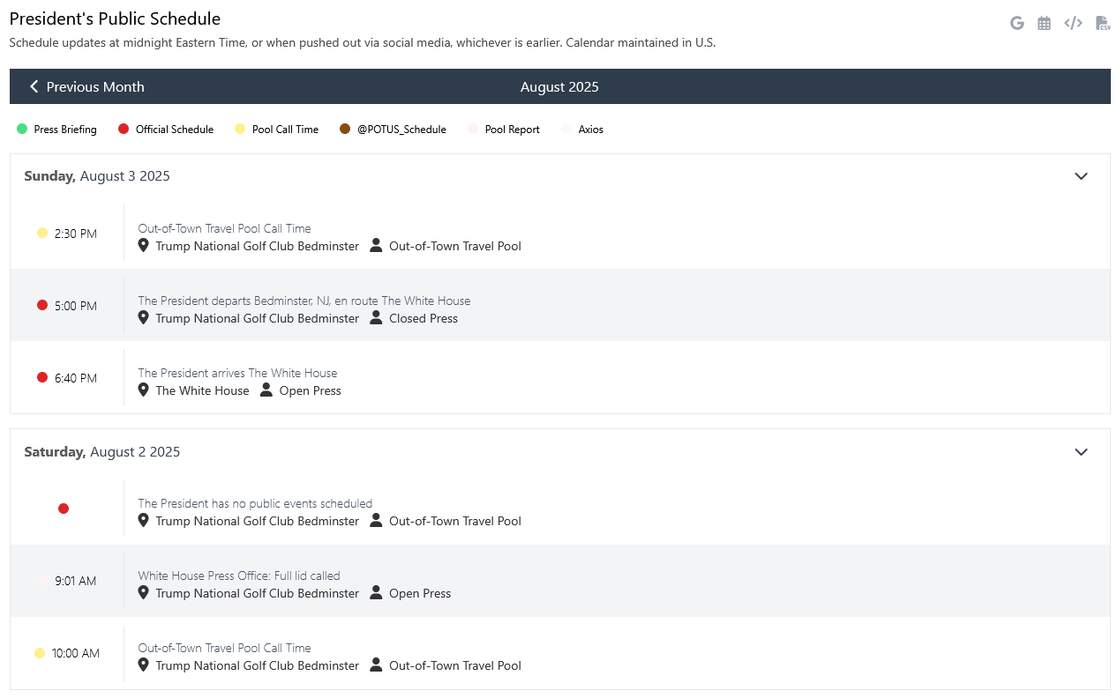Click the person icon in the 9:01 AM row
Image resolution: width=1117 pixels, height=698 pixels.
[x=376, y=592]
